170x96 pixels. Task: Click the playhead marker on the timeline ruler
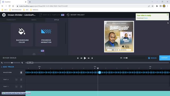tap(98, 68)
